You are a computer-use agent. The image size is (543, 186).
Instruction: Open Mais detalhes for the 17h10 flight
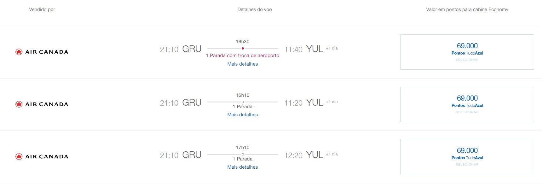coord(243,167)
